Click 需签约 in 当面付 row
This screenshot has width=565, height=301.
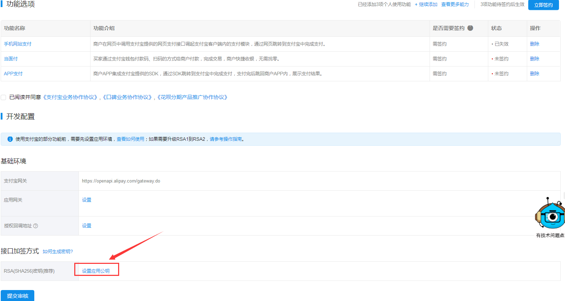pyautogui.click(x=439, y=59)
